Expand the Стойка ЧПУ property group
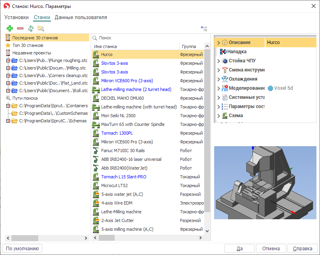 (219, 61)
